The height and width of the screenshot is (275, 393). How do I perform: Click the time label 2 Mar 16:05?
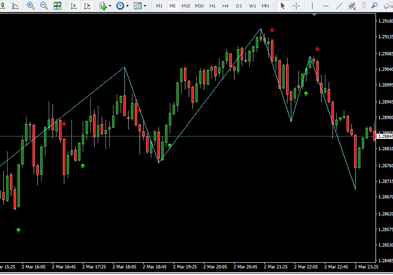point(34,267)
